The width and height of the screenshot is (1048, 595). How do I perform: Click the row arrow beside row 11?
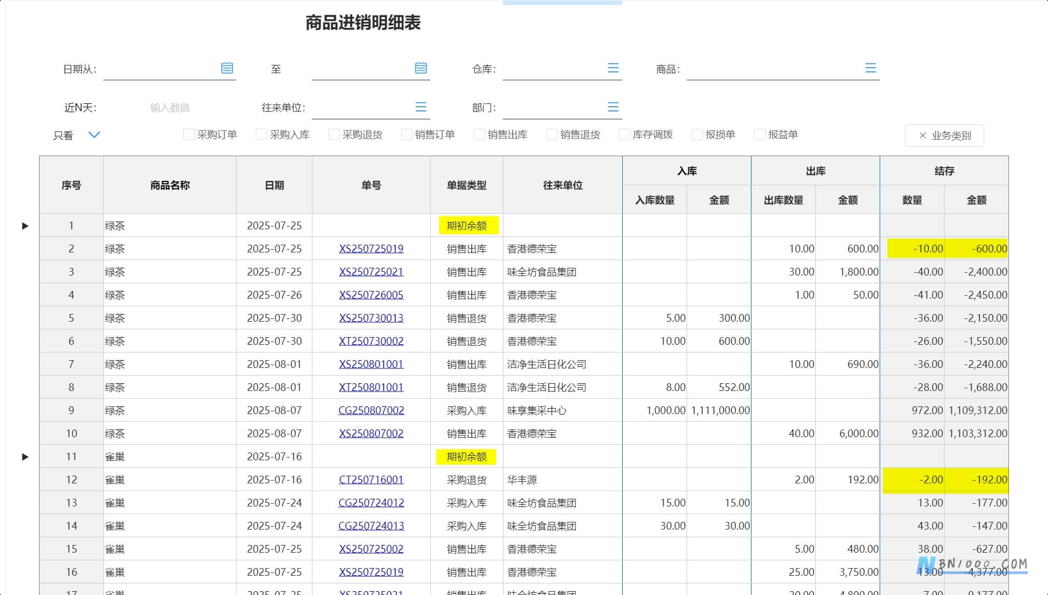25,456
